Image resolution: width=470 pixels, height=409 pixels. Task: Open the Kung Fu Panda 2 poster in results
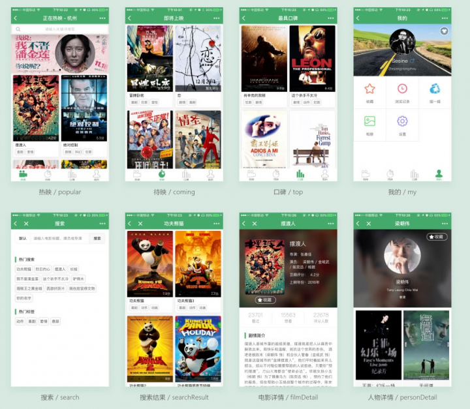tap(150, 349)
